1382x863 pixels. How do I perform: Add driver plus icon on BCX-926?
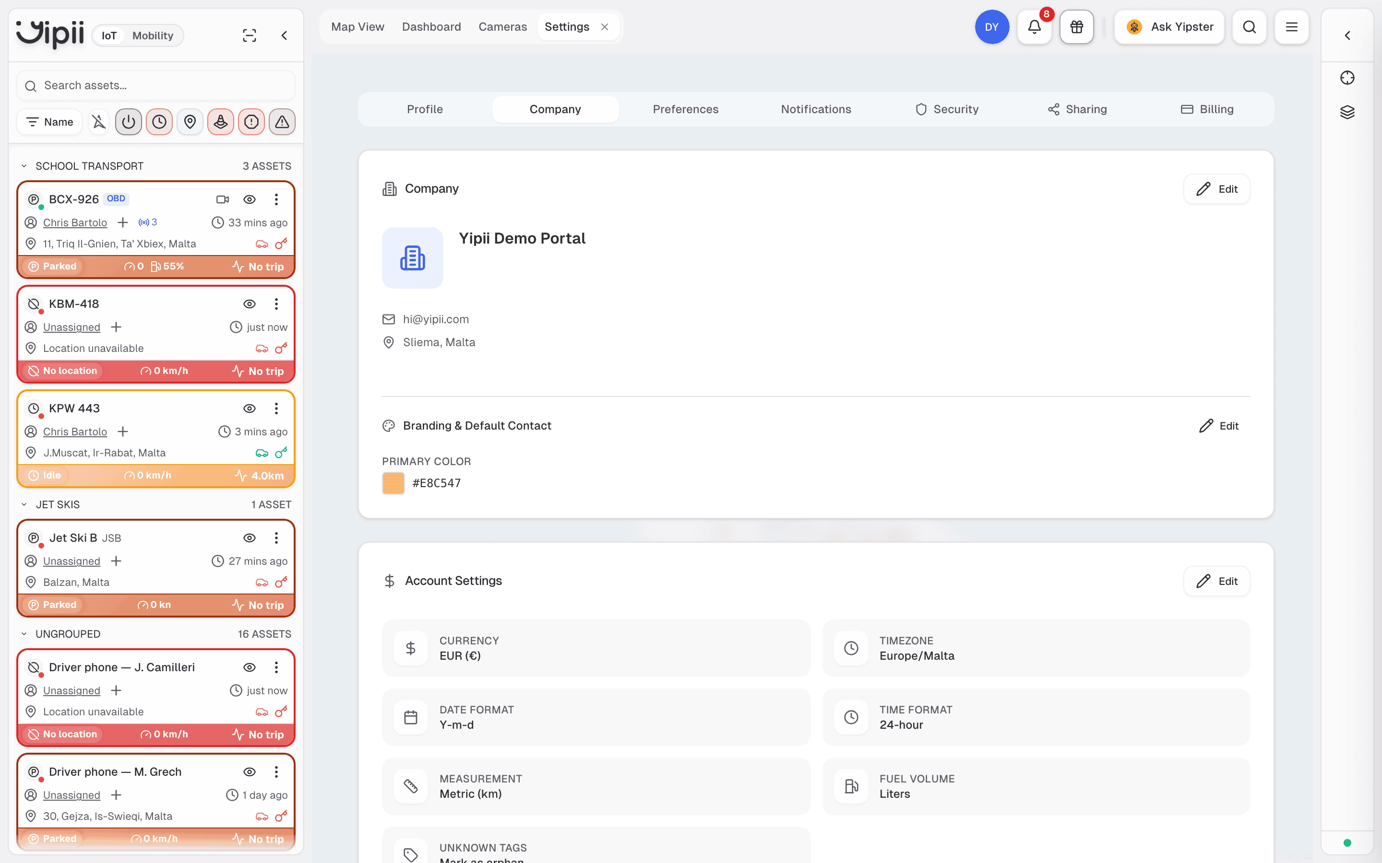pyautogui.click(x=123, y=222)
